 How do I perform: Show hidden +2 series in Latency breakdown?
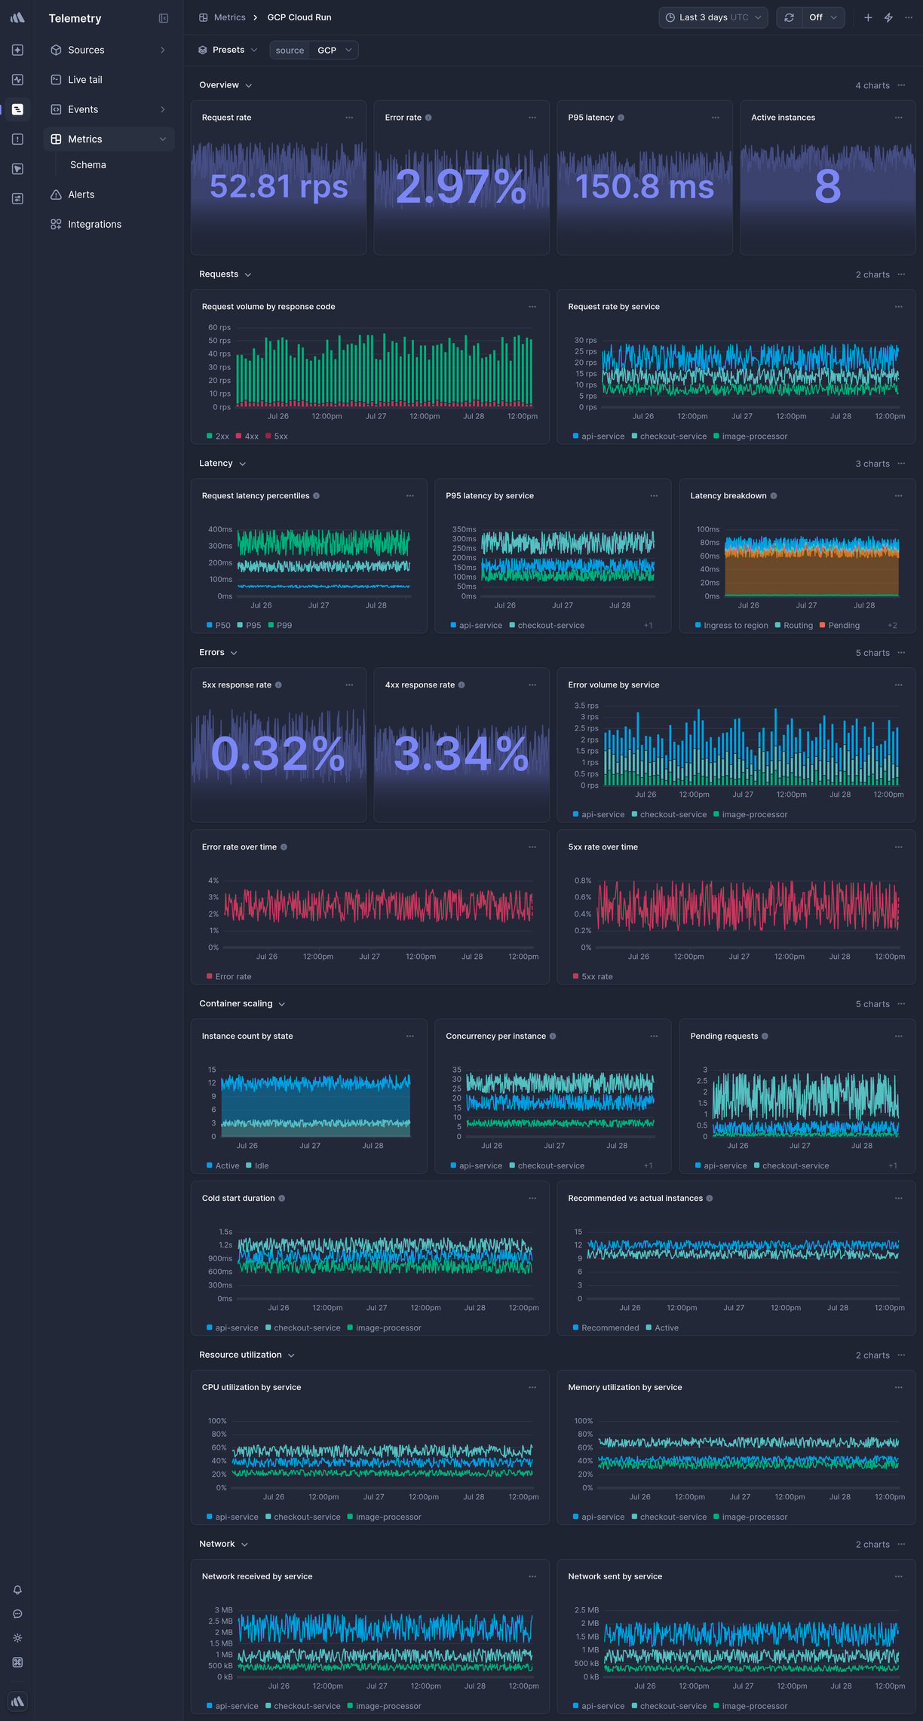point(892,626)
